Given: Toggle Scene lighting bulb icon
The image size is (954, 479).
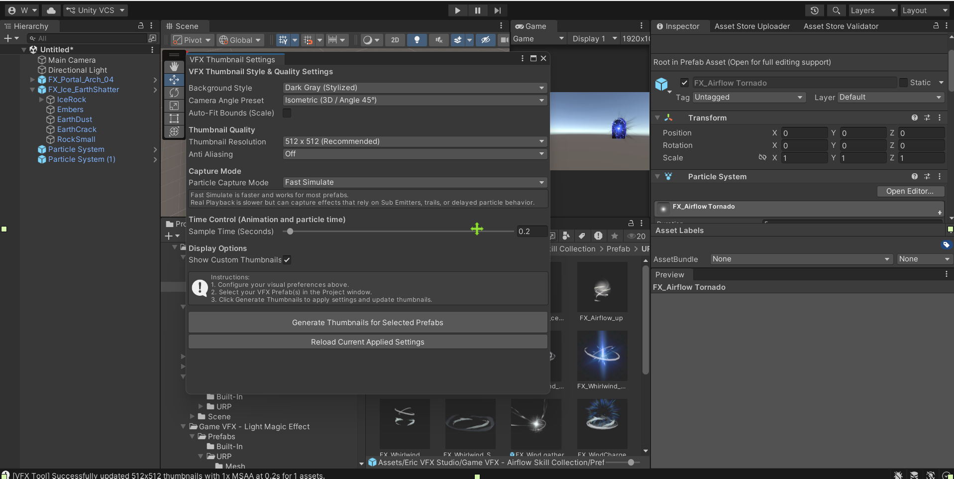Looking at the screenshot, I should coord(417,40).
